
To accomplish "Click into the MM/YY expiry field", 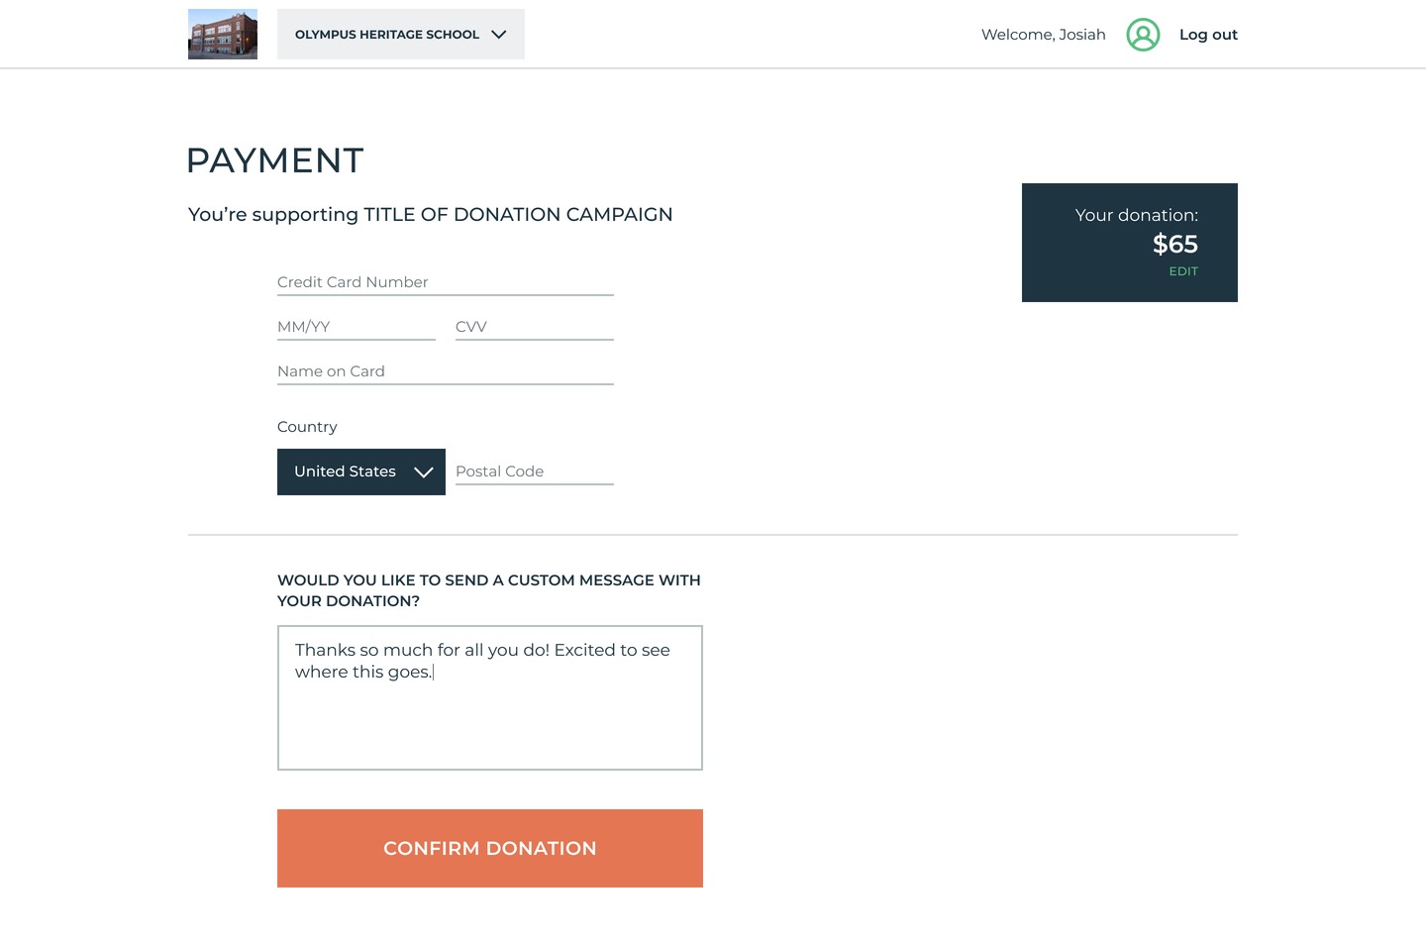I will tap(356, 327).
